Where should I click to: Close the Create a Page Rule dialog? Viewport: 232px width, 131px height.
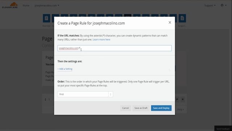click(x=170, y=23)
